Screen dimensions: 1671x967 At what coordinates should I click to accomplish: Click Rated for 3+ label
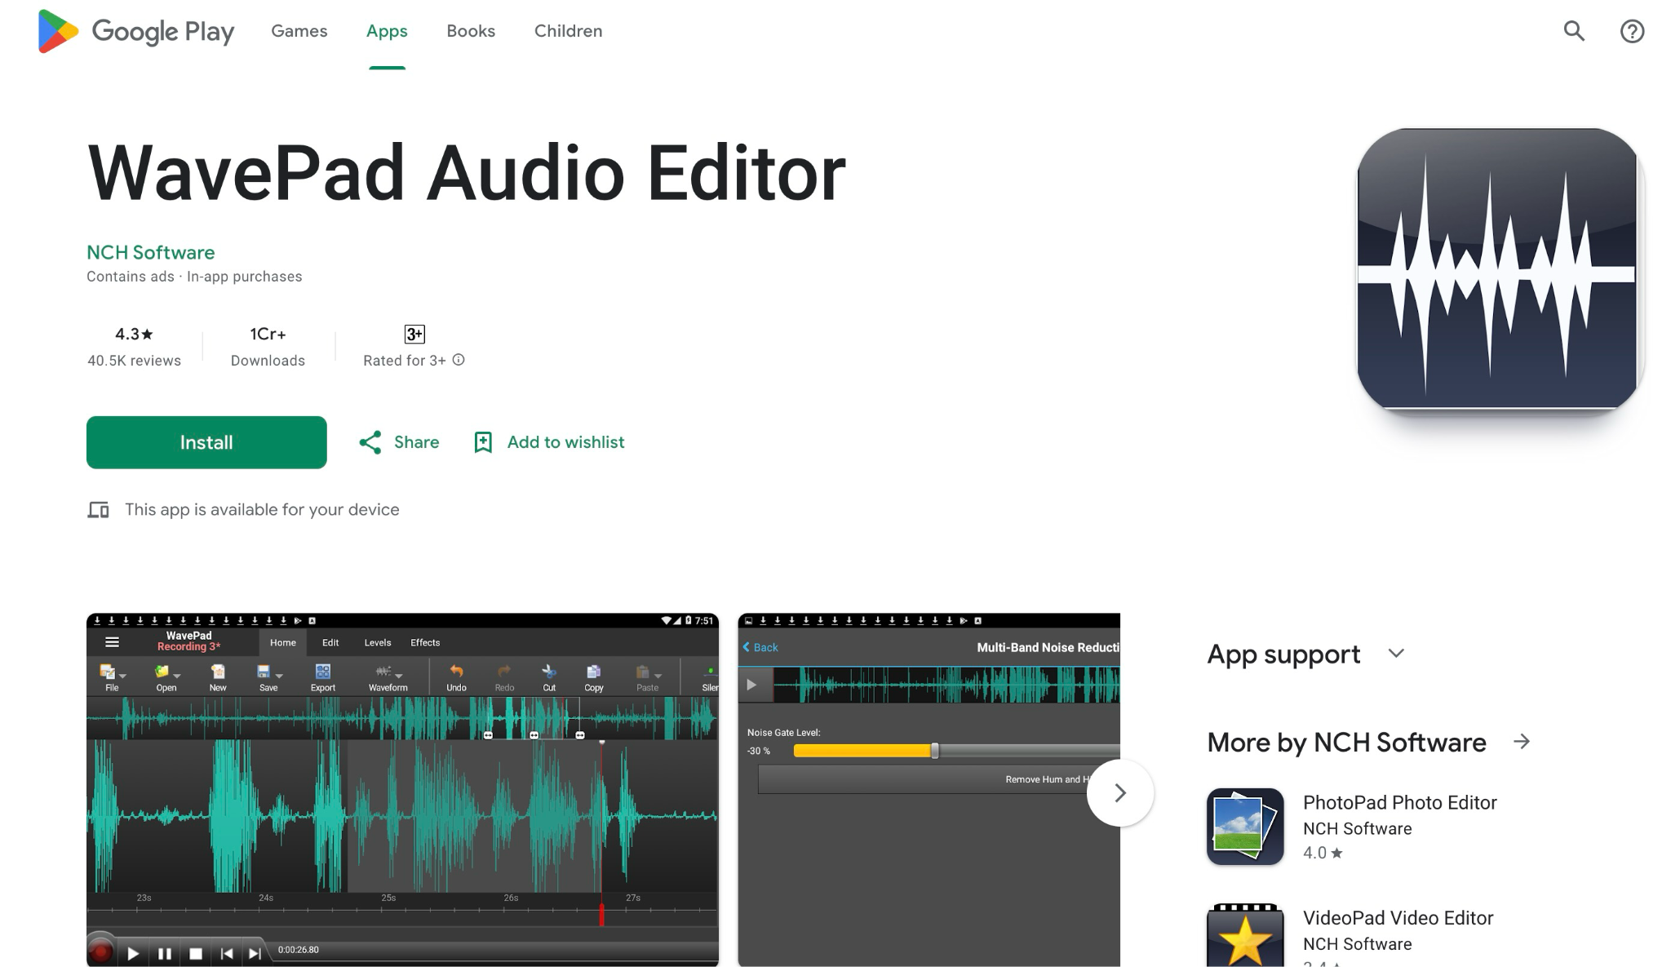point(405,361)
